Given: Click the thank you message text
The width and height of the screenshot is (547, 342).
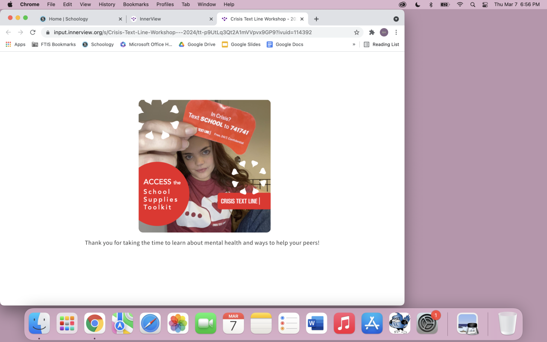Looking at the screenshot, I should tap(202, 243).
